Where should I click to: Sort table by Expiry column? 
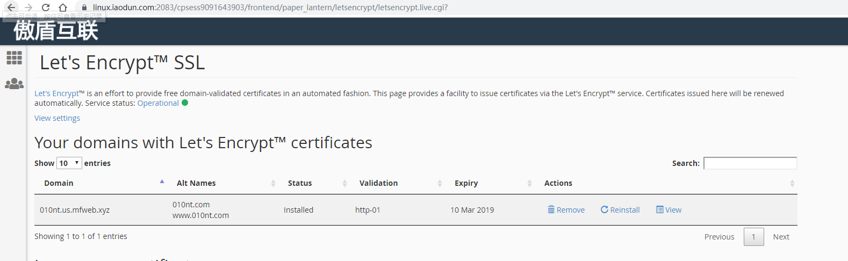(466, 183)
